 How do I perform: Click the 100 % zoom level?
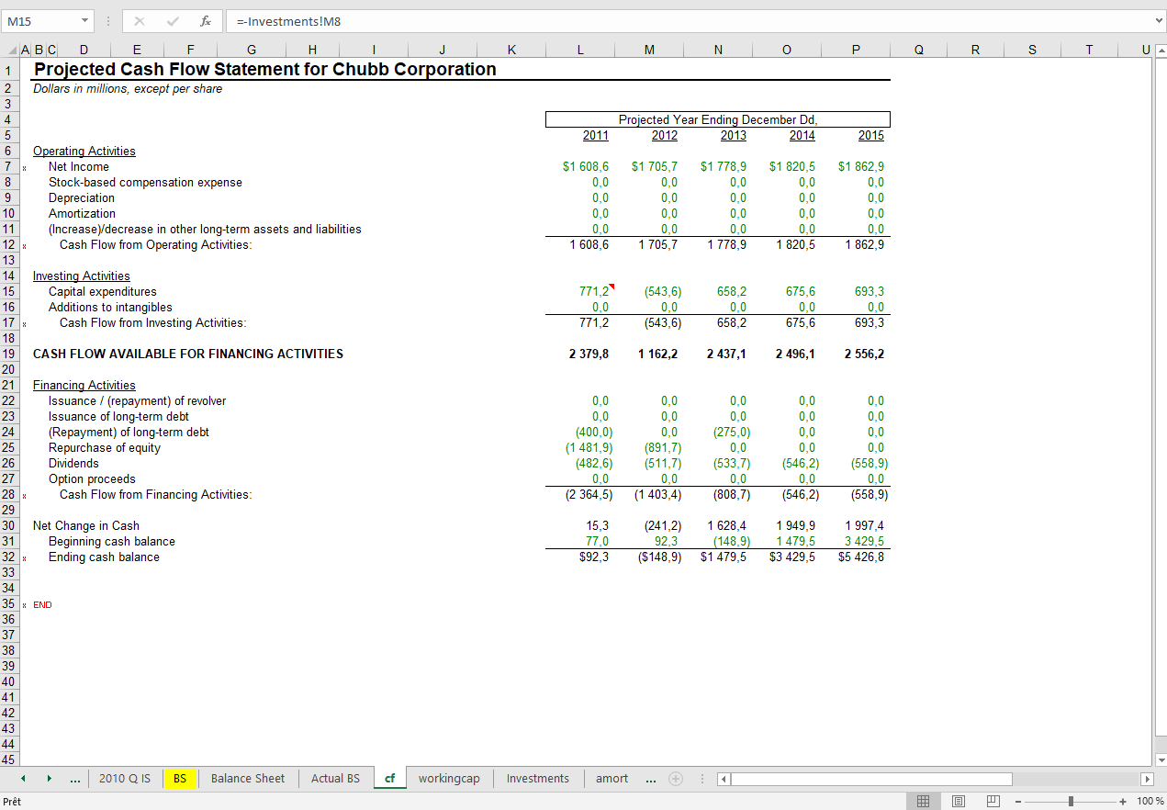pyautogui.click(x=1150, y=801)
